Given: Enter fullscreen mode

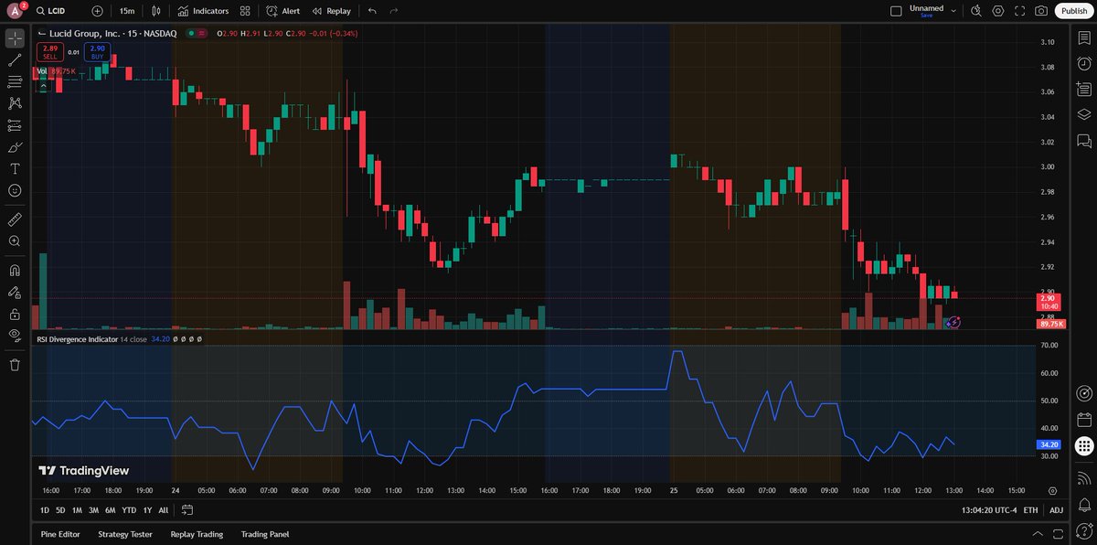Looking at the screenshot, I should (x=1019, y=11).
